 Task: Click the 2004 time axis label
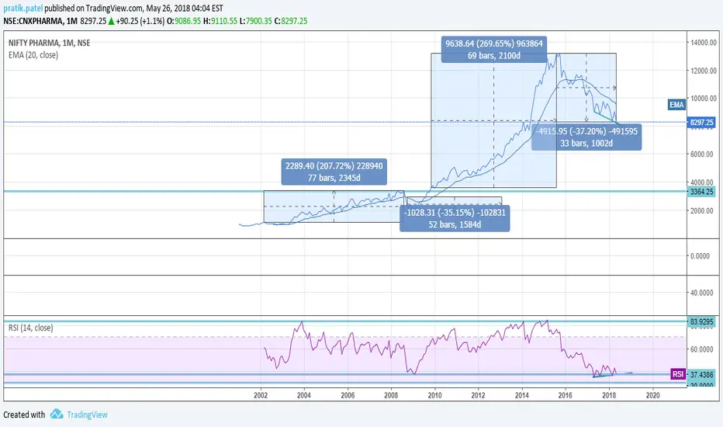pos(304,395)
